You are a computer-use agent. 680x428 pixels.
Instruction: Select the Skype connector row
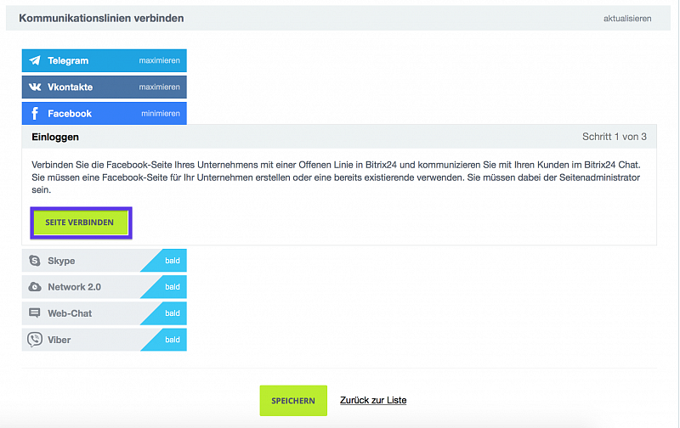pos(104,261)
